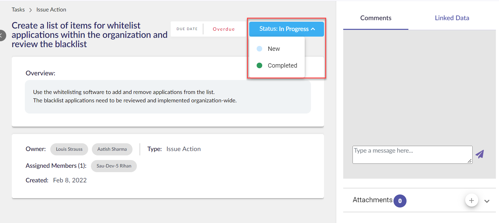Add an attachment with the plus icon
499x223 pixels.
click(x=471, y=200)
